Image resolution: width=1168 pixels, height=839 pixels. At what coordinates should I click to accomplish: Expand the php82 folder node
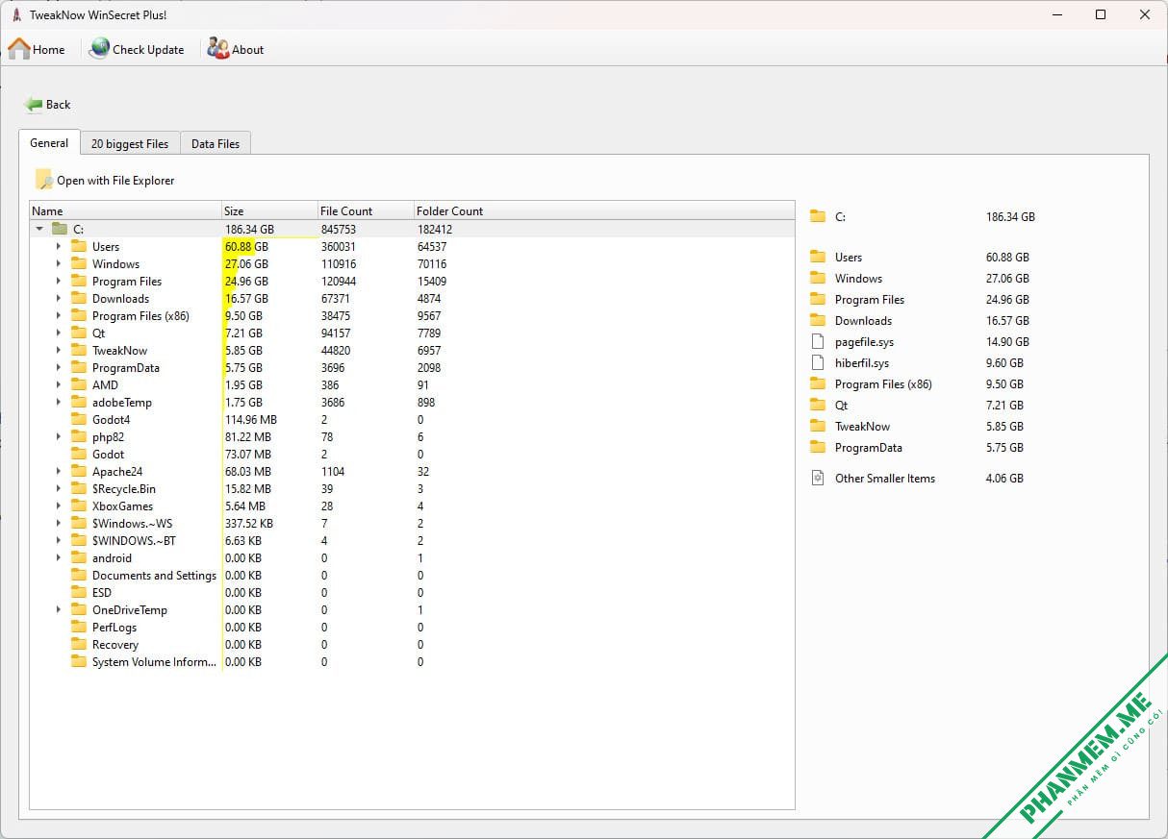(x=59, y=436)
